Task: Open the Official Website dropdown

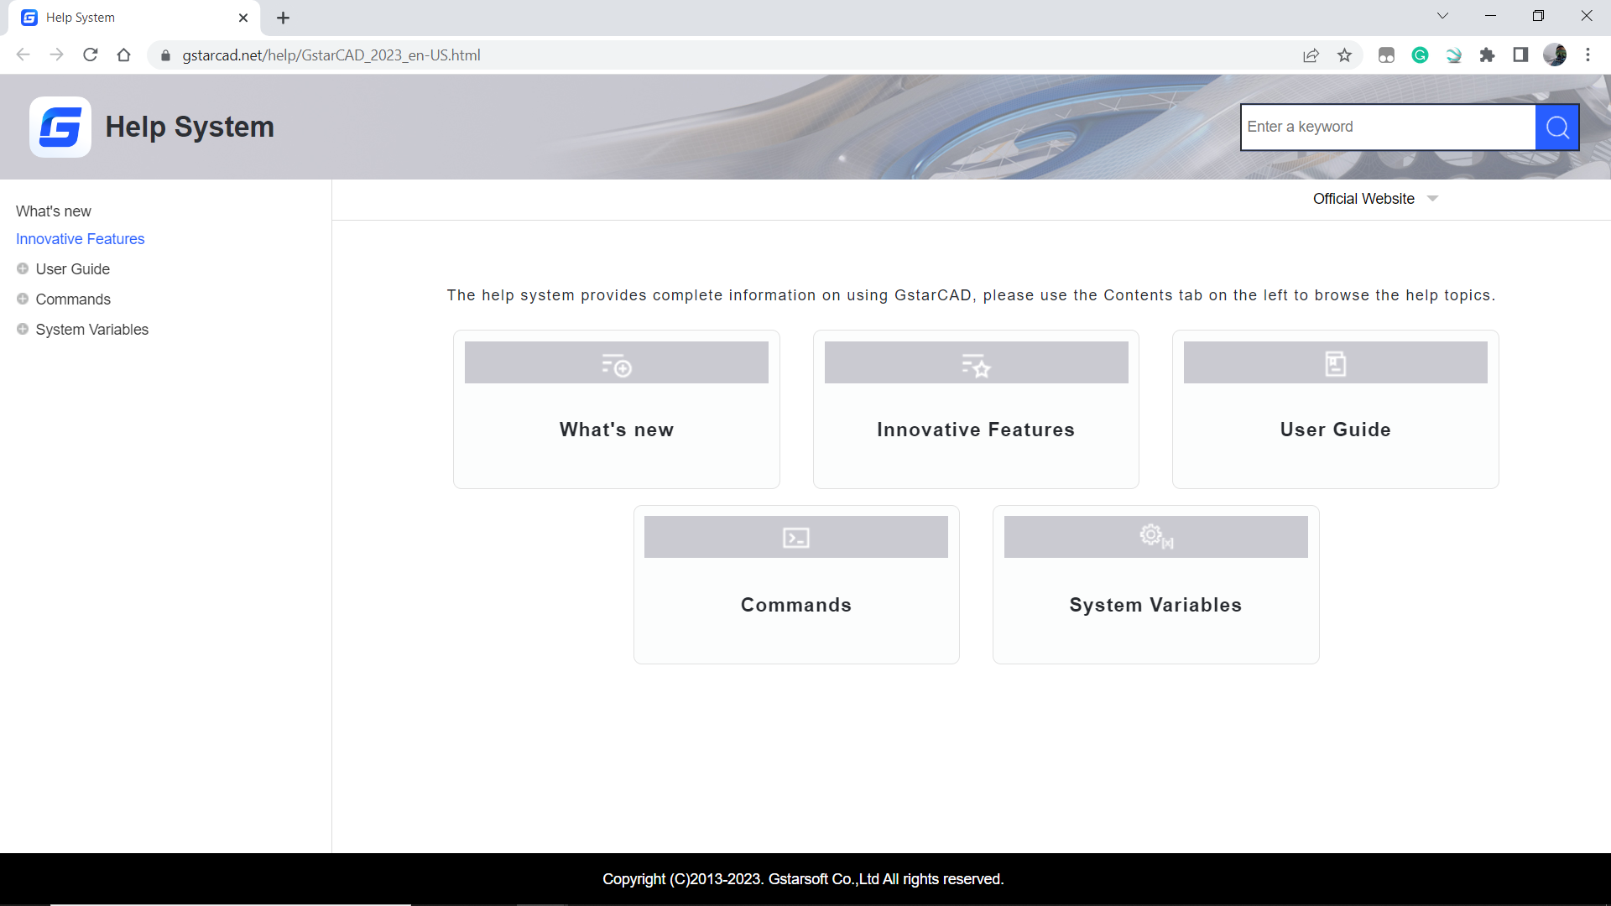Action: (1375, 199)
